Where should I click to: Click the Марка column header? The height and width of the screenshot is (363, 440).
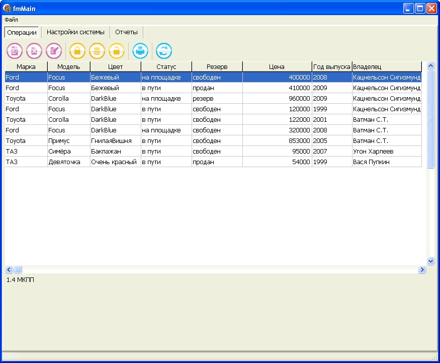(x=26, y=66)
